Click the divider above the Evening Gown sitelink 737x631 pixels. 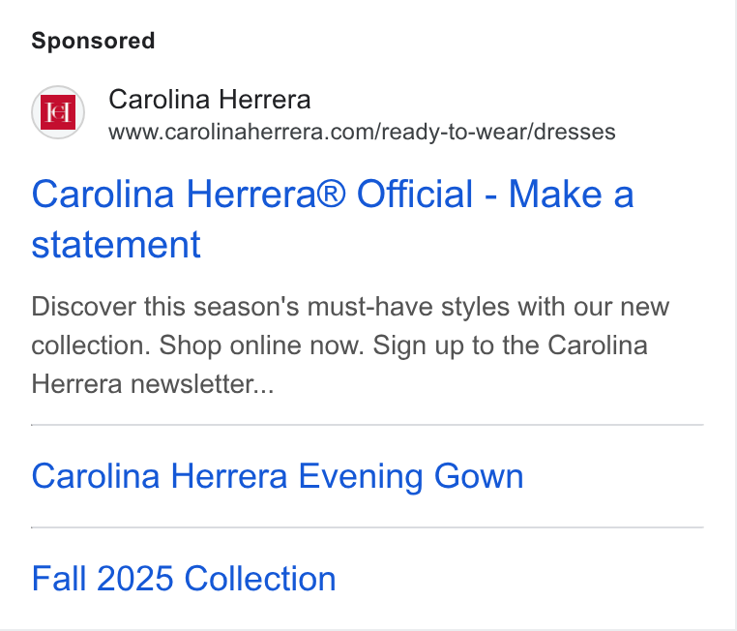pyautogui.click(x=368, y=425)
